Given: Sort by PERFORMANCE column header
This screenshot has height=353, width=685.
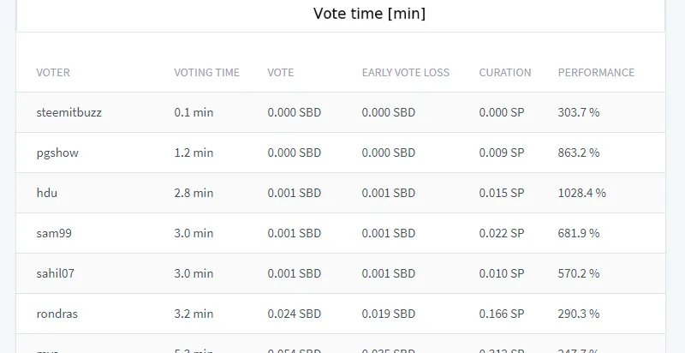Looking at the screenshot, I should [596, 73].
